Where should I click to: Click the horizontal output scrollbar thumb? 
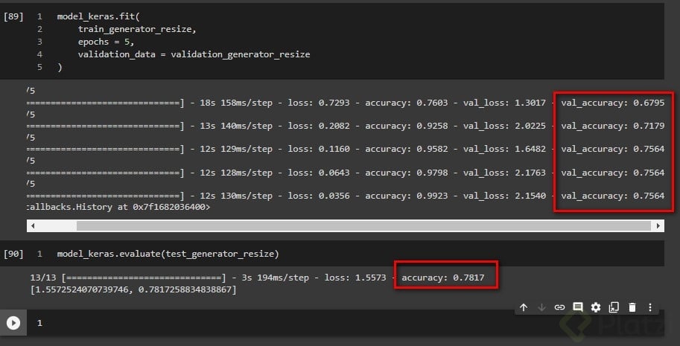pyautogui.click(x=364, y=225)
